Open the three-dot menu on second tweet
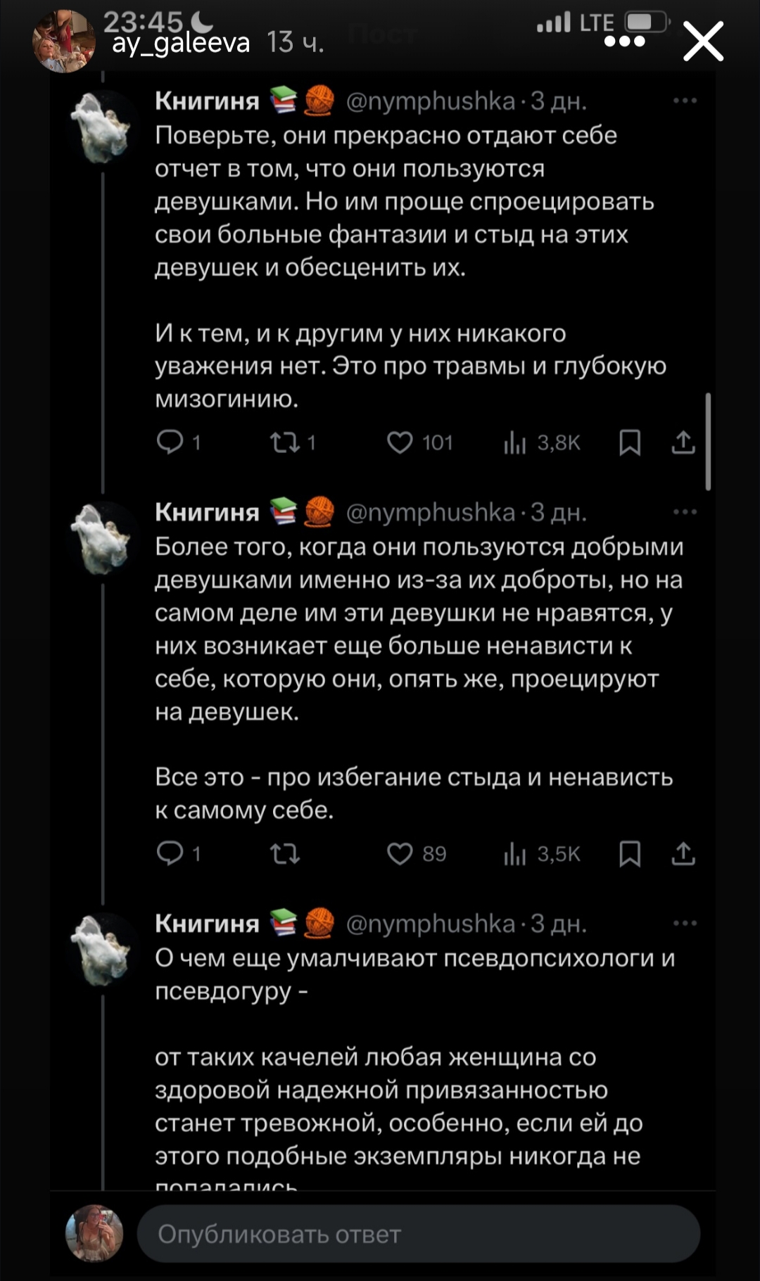 [x=685, y=512]
